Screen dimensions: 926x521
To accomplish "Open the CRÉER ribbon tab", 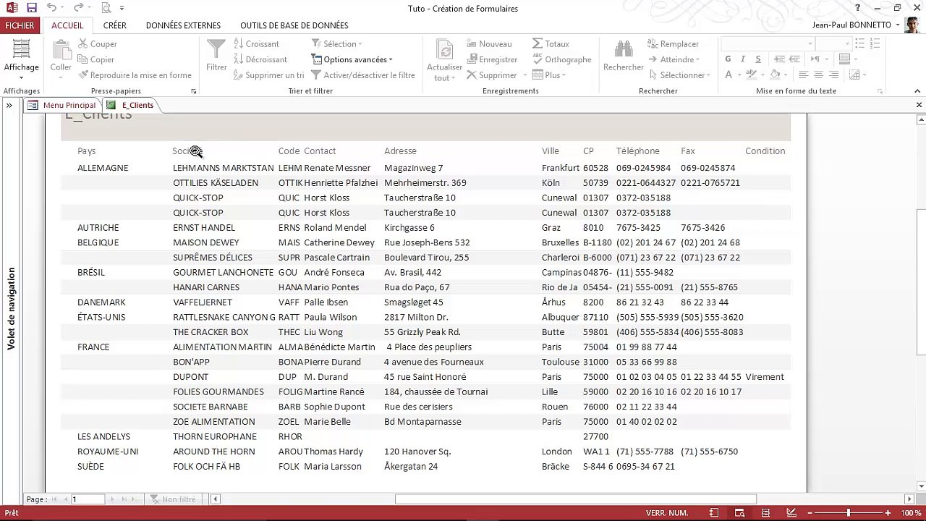I will click(114, 25).
